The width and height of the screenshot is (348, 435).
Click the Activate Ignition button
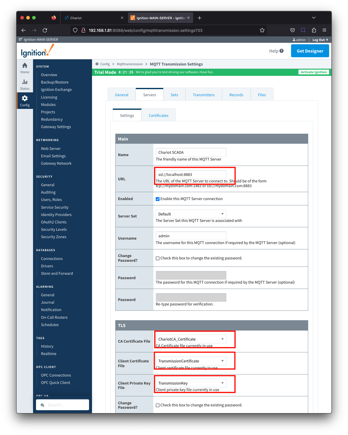(314, 72)
